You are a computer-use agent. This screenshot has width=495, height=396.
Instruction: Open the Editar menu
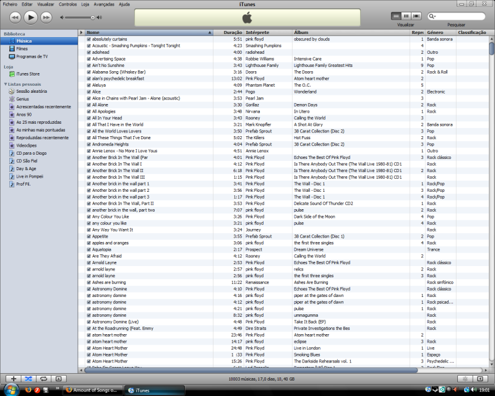(27, 4)
